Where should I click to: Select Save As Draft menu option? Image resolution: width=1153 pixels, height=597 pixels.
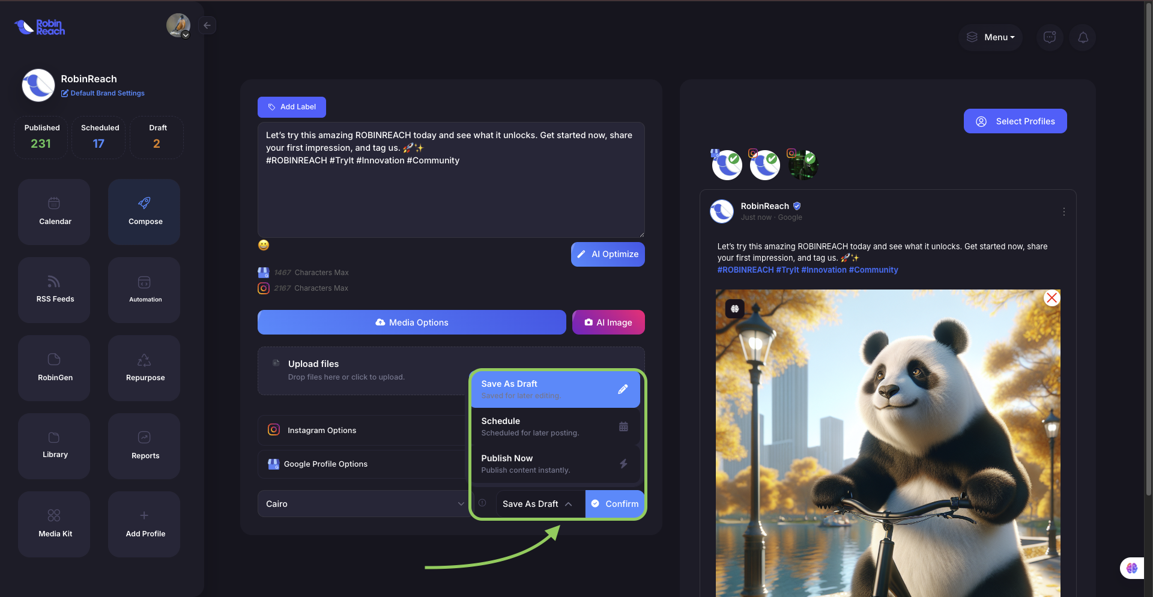coord(555,389)
